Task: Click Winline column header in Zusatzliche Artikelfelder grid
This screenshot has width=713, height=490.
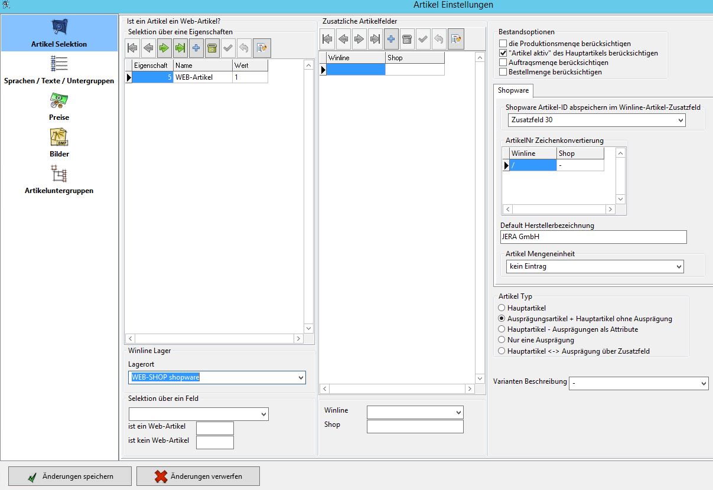Action: pos(356,58)
